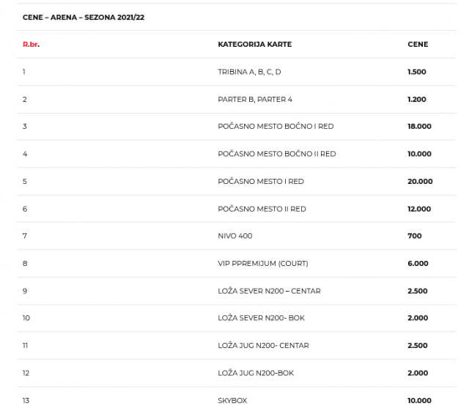Click the 700 price value

(x=415, y=236)
